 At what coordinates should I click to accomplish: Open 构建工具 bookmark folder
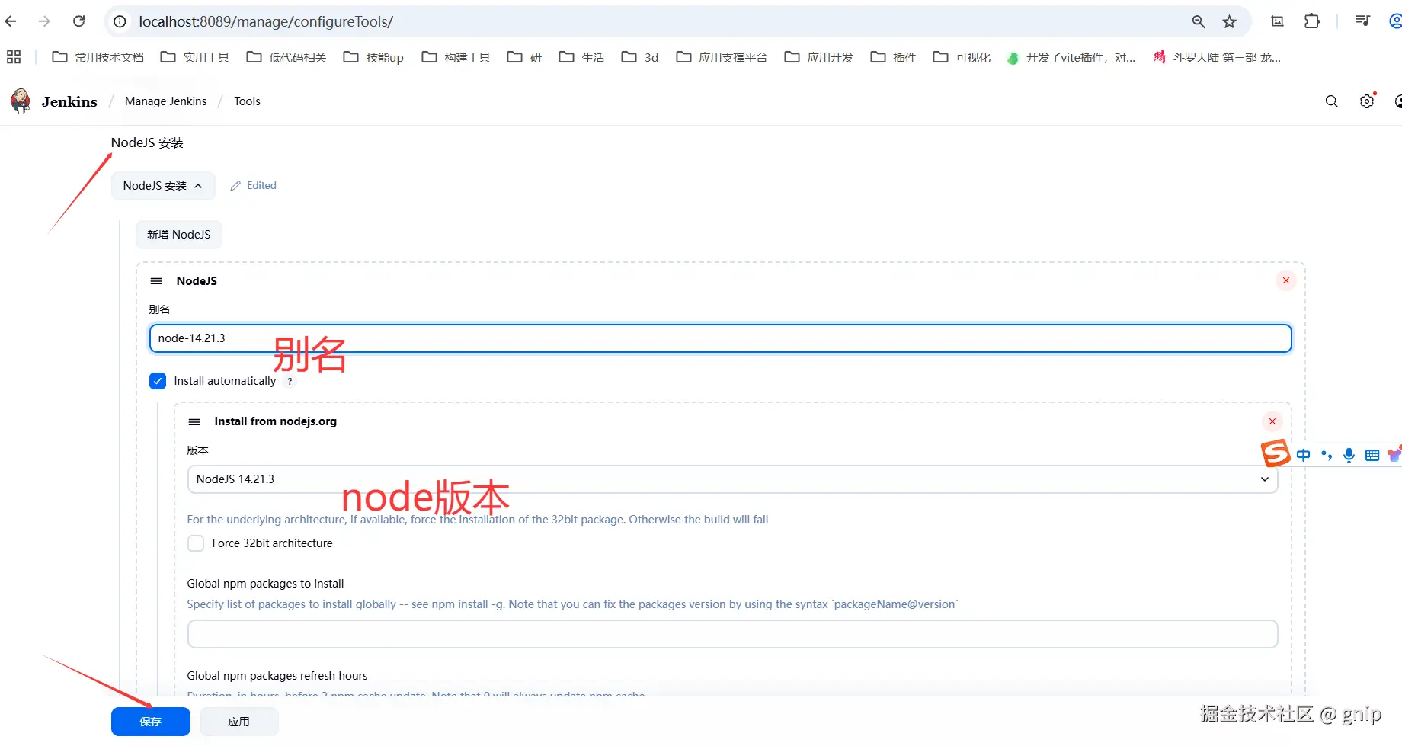tap(456, 57)
